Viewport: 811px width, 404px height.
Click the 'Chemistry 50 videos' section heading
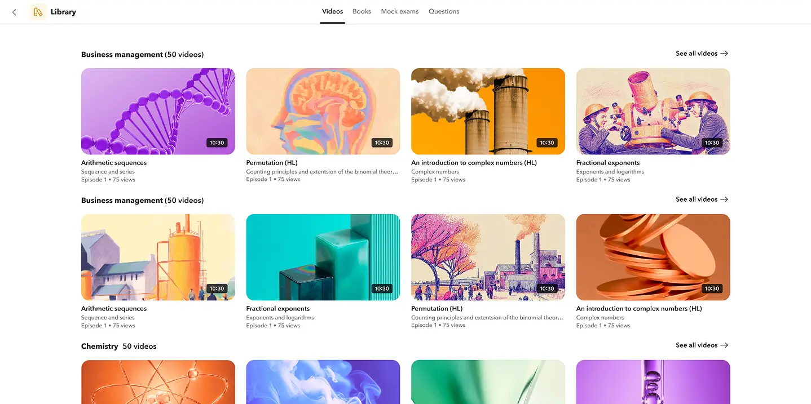click(x=119, y=346)
